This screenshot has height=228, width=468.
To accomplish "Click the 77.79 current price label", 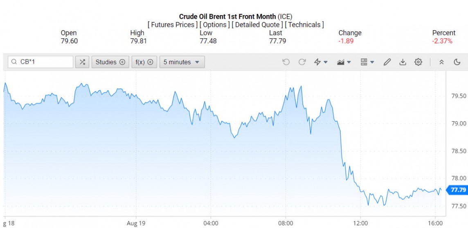I will pos(457,190).
